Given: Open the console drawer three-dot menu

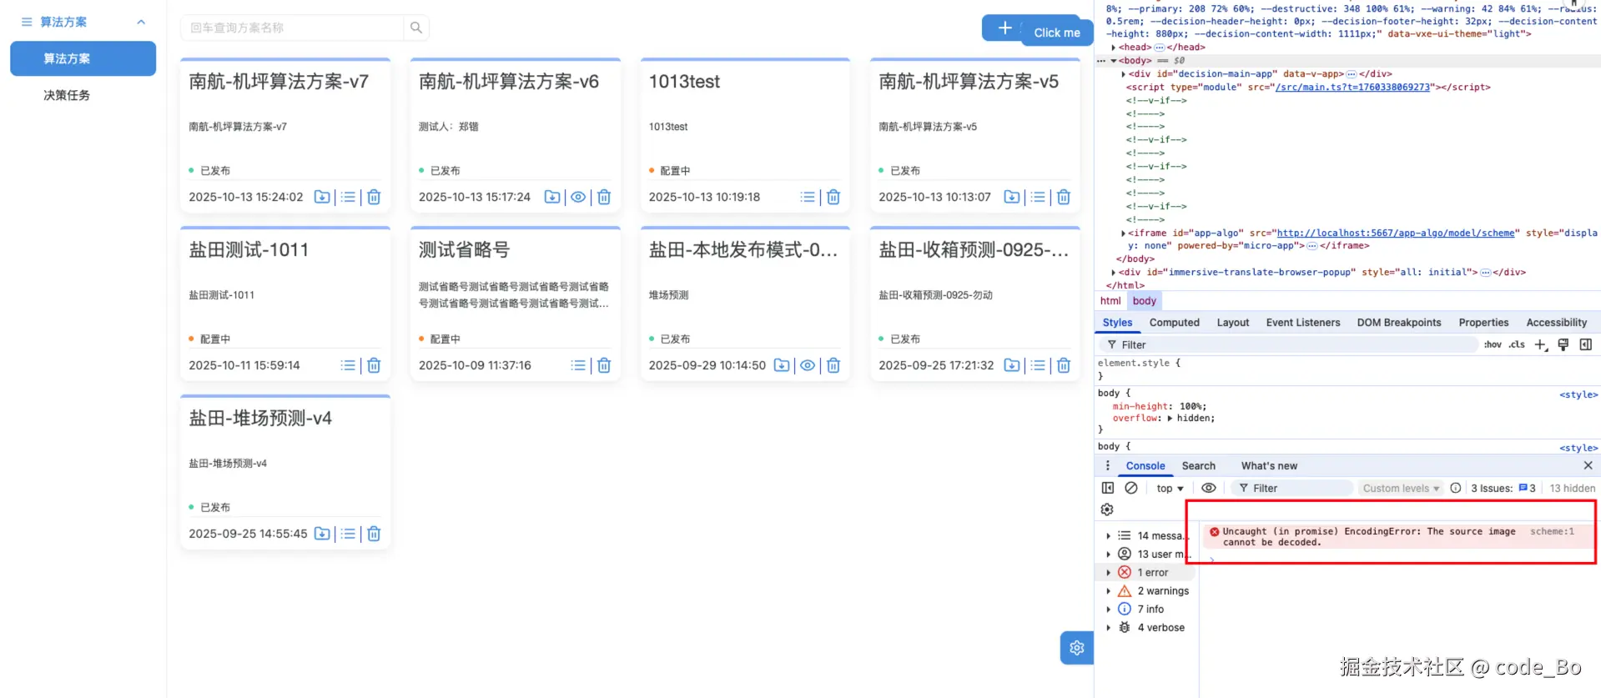Looking at the screenshot, I should (1108, 466).
